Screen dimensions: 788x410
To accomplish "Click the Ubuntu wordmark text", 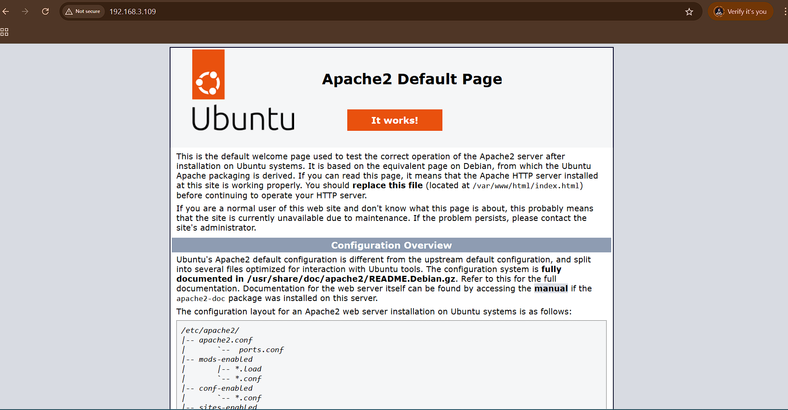I will tap(243, 119).
